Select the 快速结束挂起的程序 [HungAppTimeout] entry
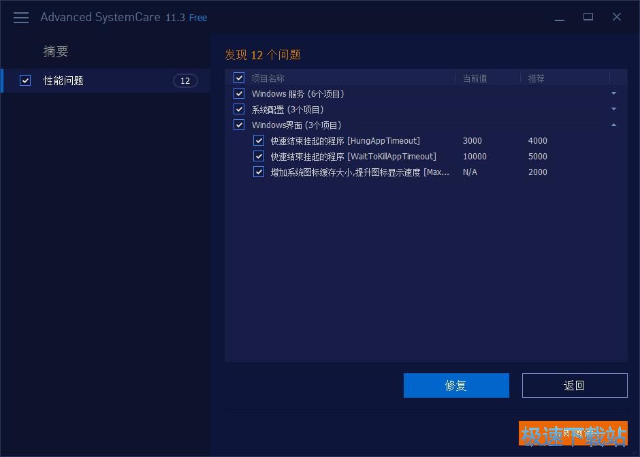This screenshot has height=457, width=640. coord(345,141)
